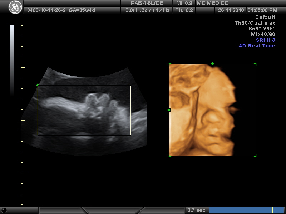This screenshot has width=286, height=214.
Task: Click top-right green corner bracket of 3D box
Action: point(255,65)
